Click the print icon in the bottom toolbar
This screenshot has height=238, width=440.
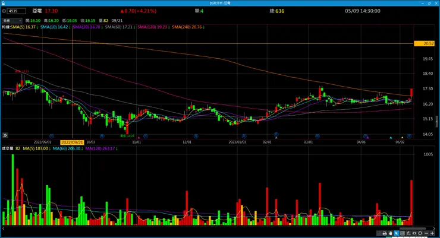coord(385,233)
